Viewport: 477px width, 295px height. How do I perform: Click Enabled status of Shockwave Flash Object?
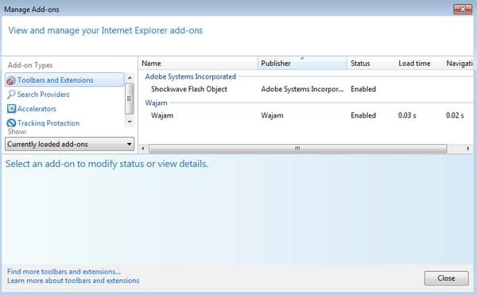click(x=363, y=89)
